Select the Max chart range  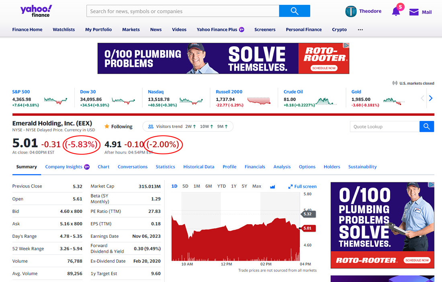257,186
